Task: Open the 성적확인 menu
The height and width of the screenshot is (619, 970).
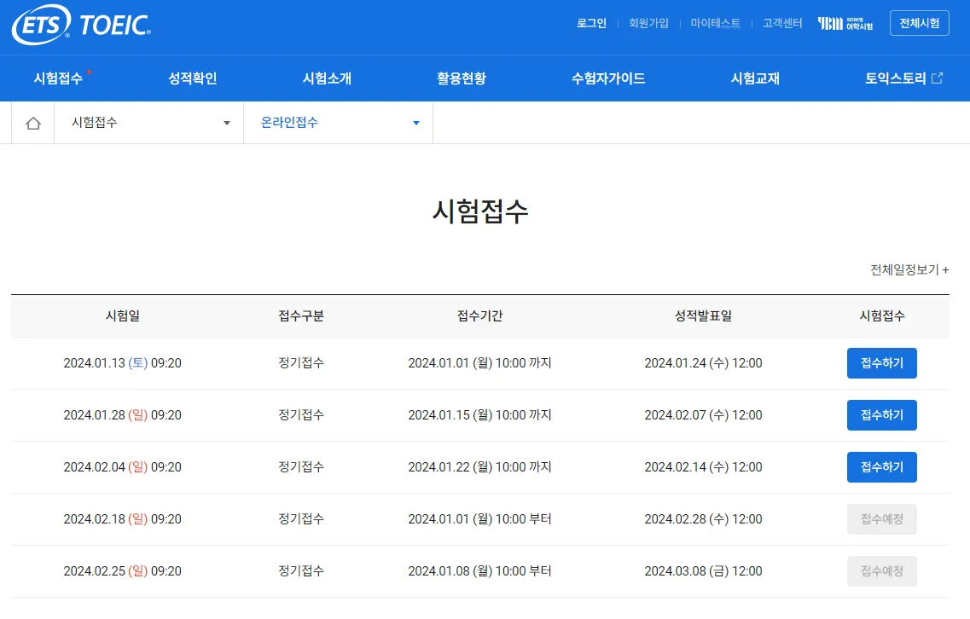Action: 192,78
